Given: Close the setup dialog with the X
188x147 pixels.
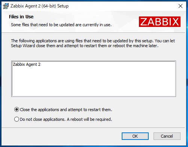Looking at the screenshot, I should tap(181, 6).
